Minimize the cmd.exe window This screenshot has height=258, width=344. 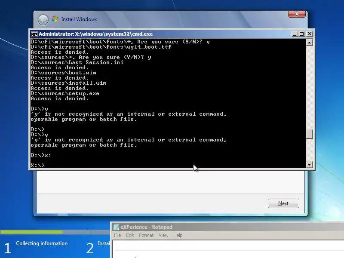[x=295, y=34]
